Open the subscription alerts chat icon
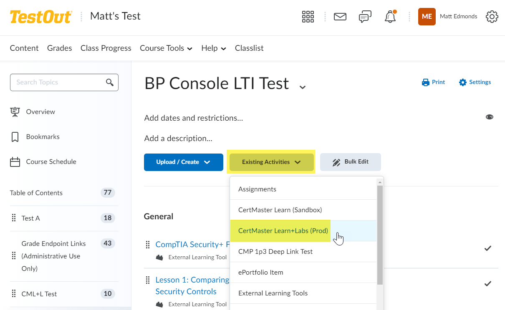 [365, 17]
